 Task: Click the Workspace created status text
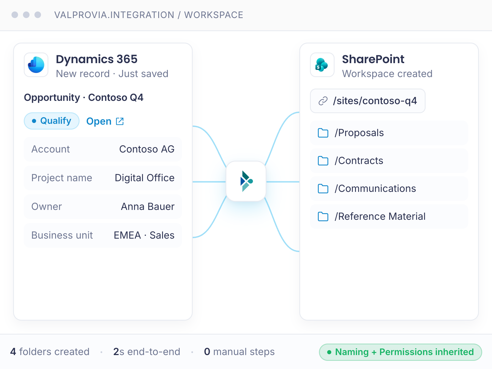(387, 74)
